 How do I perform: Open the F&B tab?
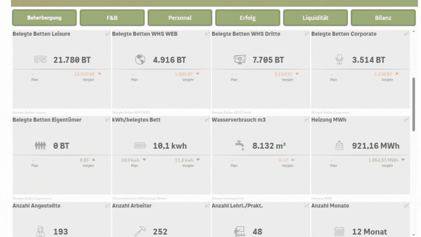(x=112, y=18)
